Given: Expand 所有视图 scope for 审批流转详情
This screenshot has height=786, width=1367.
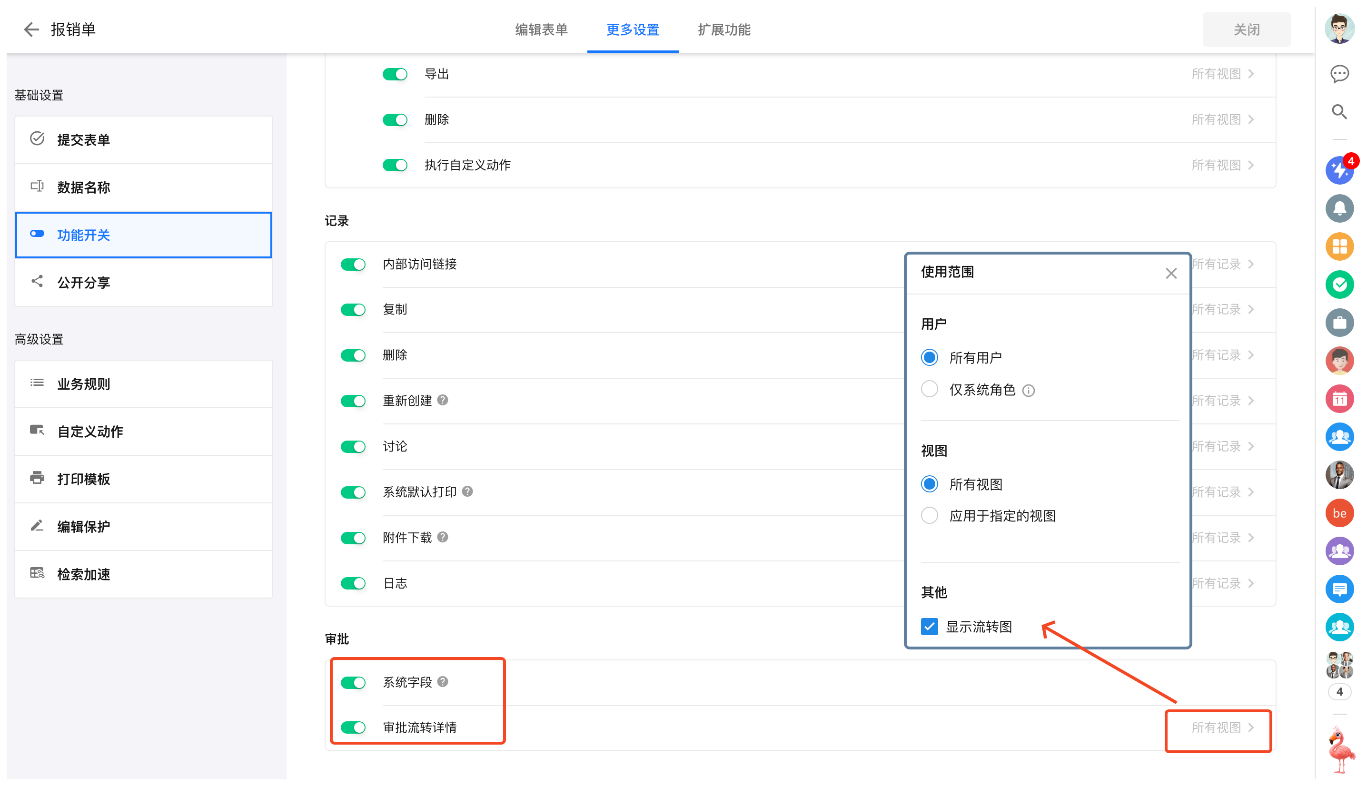Looking at the screenshot, I should coord(1222,727).
